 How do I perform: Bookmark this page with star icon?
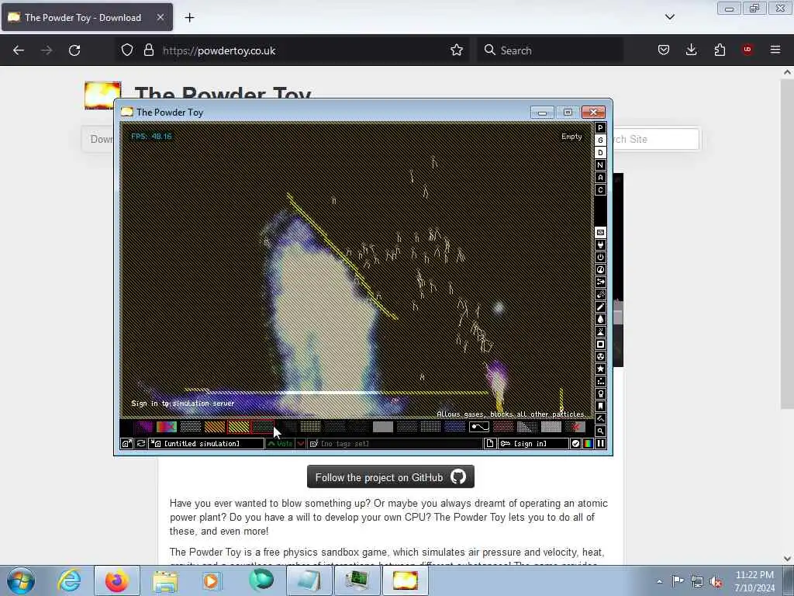click(x=456, y=50)
